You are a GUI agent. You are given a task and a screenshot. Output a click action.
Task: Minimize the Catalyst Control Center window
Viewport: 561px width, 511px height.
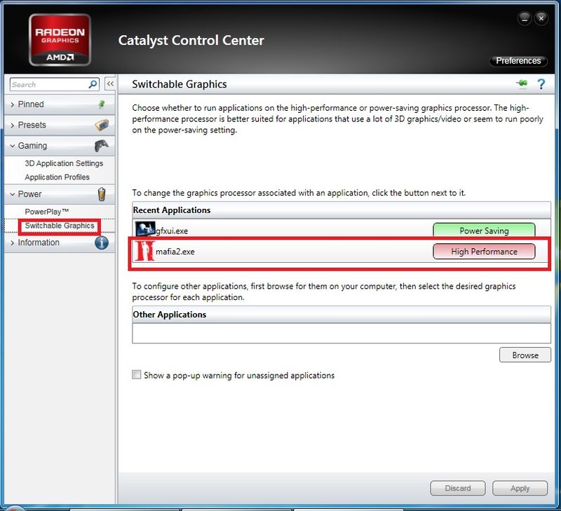pos(525,18)
